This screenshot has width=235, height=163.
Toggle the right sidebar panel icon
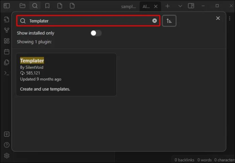tap(191, 6)
